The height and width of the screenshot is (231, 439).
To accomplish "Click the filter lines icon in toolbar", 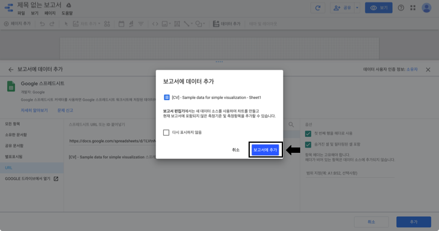I will (141, 24).
